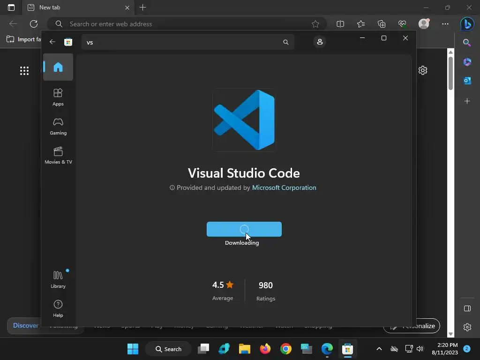Click Edge sidebar search icon

click(467, 43)
